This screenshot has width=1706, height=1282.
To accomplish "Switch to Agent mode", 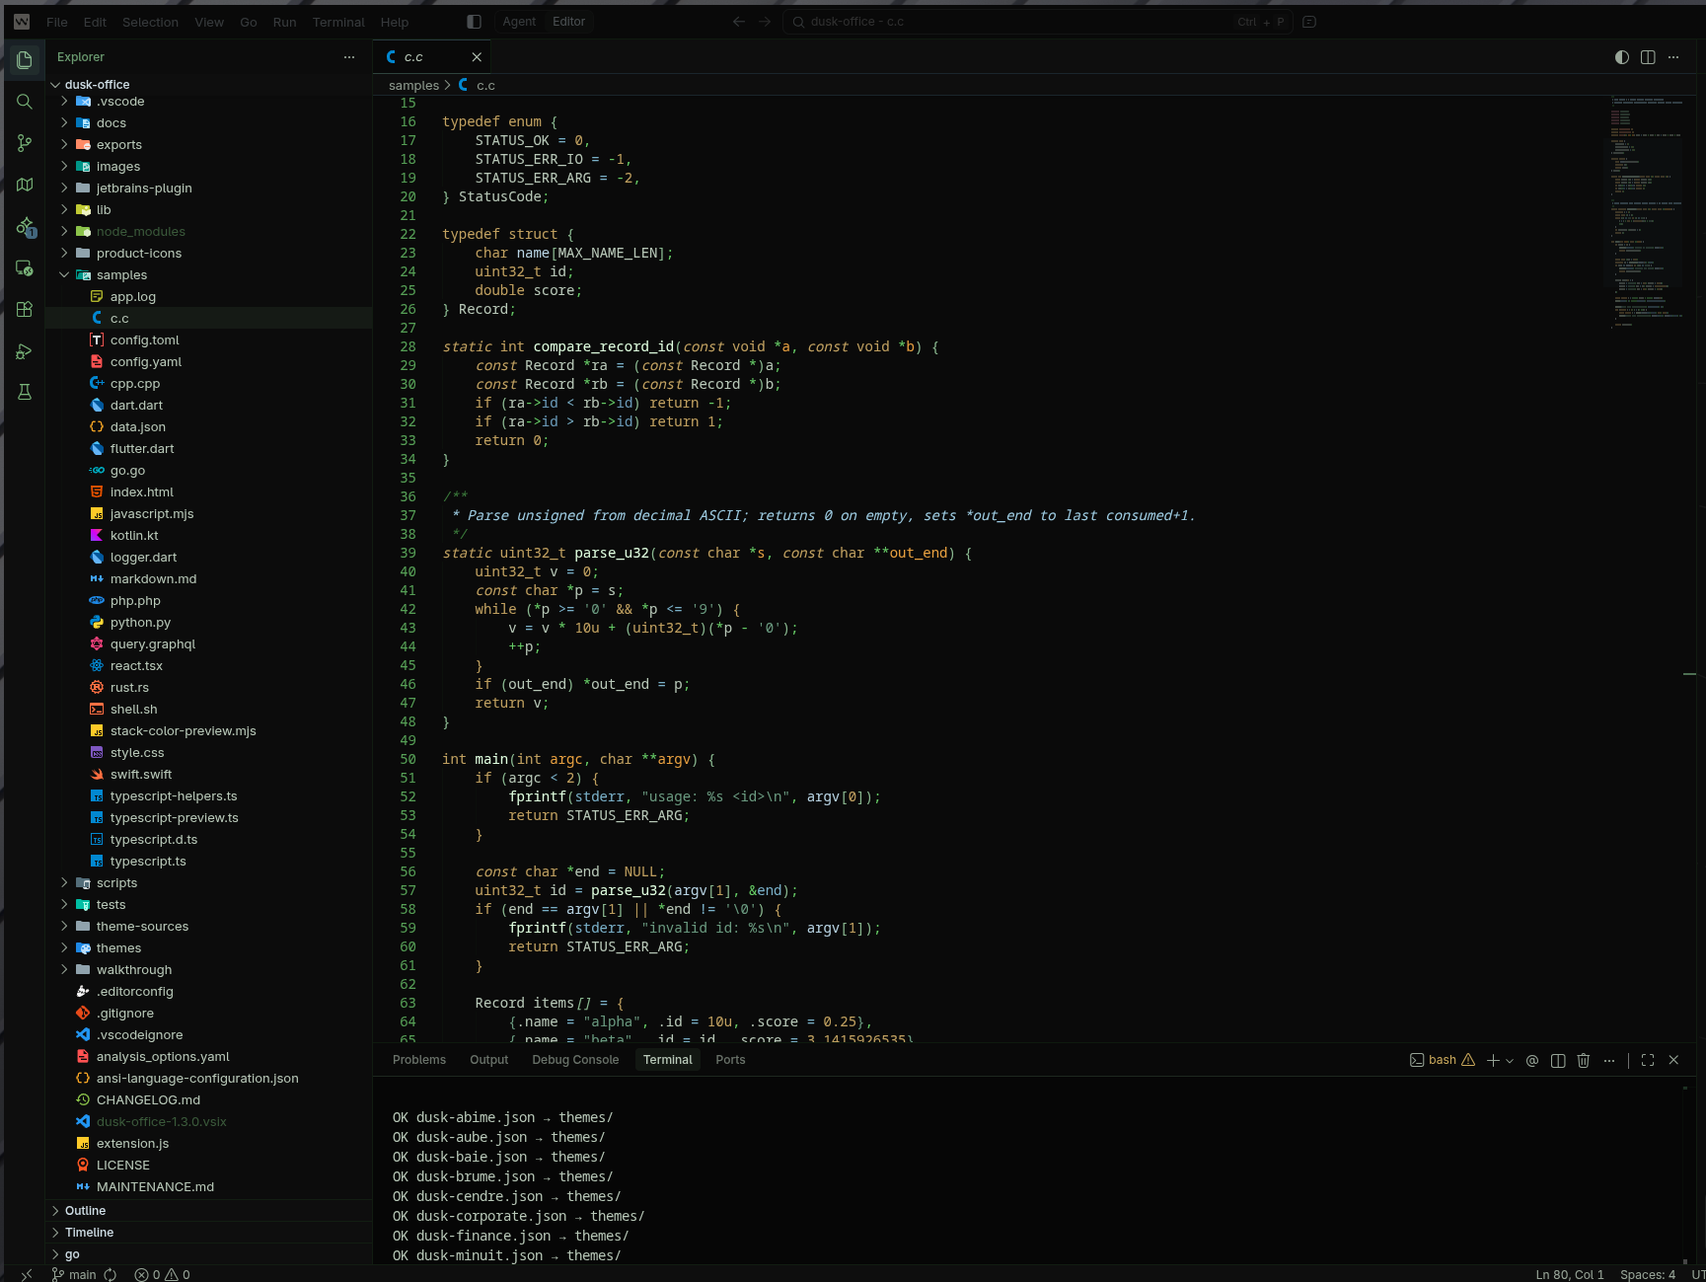I will [x=519, y=22].
